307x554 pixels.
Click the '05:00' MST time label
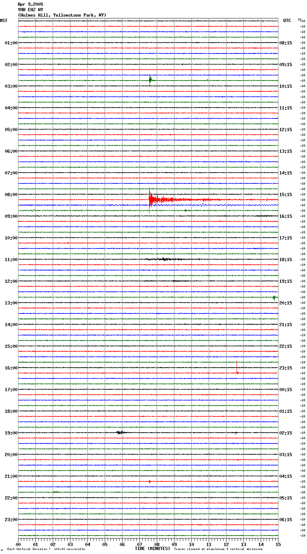(x=11, y=130)
